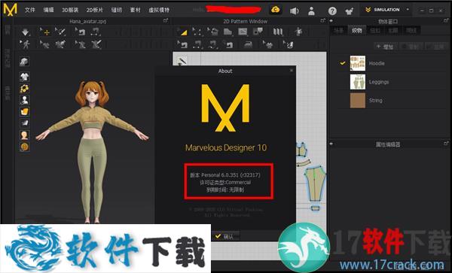
Task: Toggle the avatar display silhouette icon
Action: tap(25, 100)
